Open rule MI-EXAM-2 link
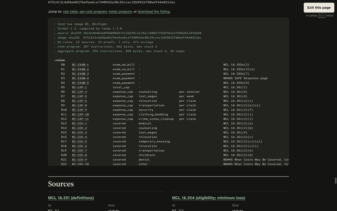Image resolution: width=337 pixels, height=211 pixels. (x=80, y=69)
